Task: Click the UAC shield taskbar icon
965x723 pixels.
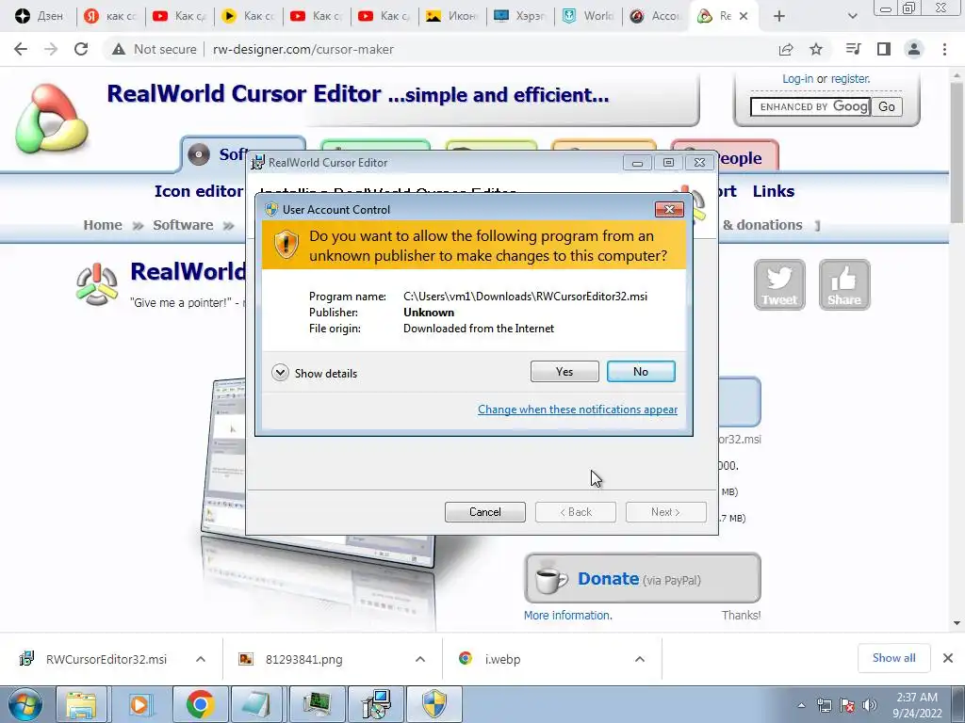Action: (434, 704)
